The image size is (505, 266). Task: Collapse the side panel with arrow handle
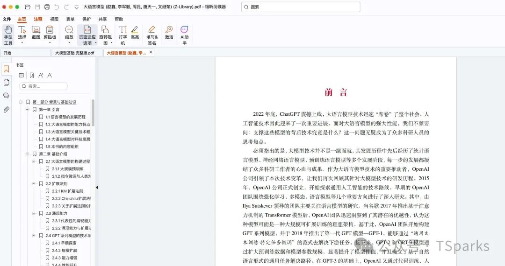click(97, 187)
